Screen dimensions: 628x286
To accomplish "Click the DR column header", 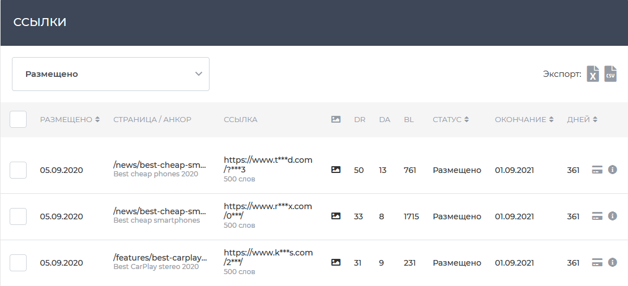I will pos(360,119).
